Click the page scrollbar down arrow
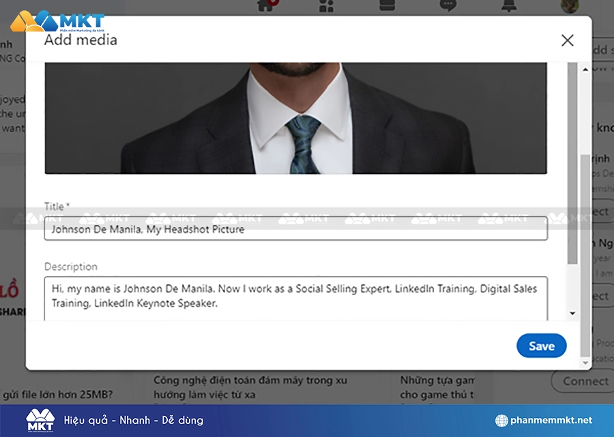The width and height of the screenshot is (614, 437). 585,363
